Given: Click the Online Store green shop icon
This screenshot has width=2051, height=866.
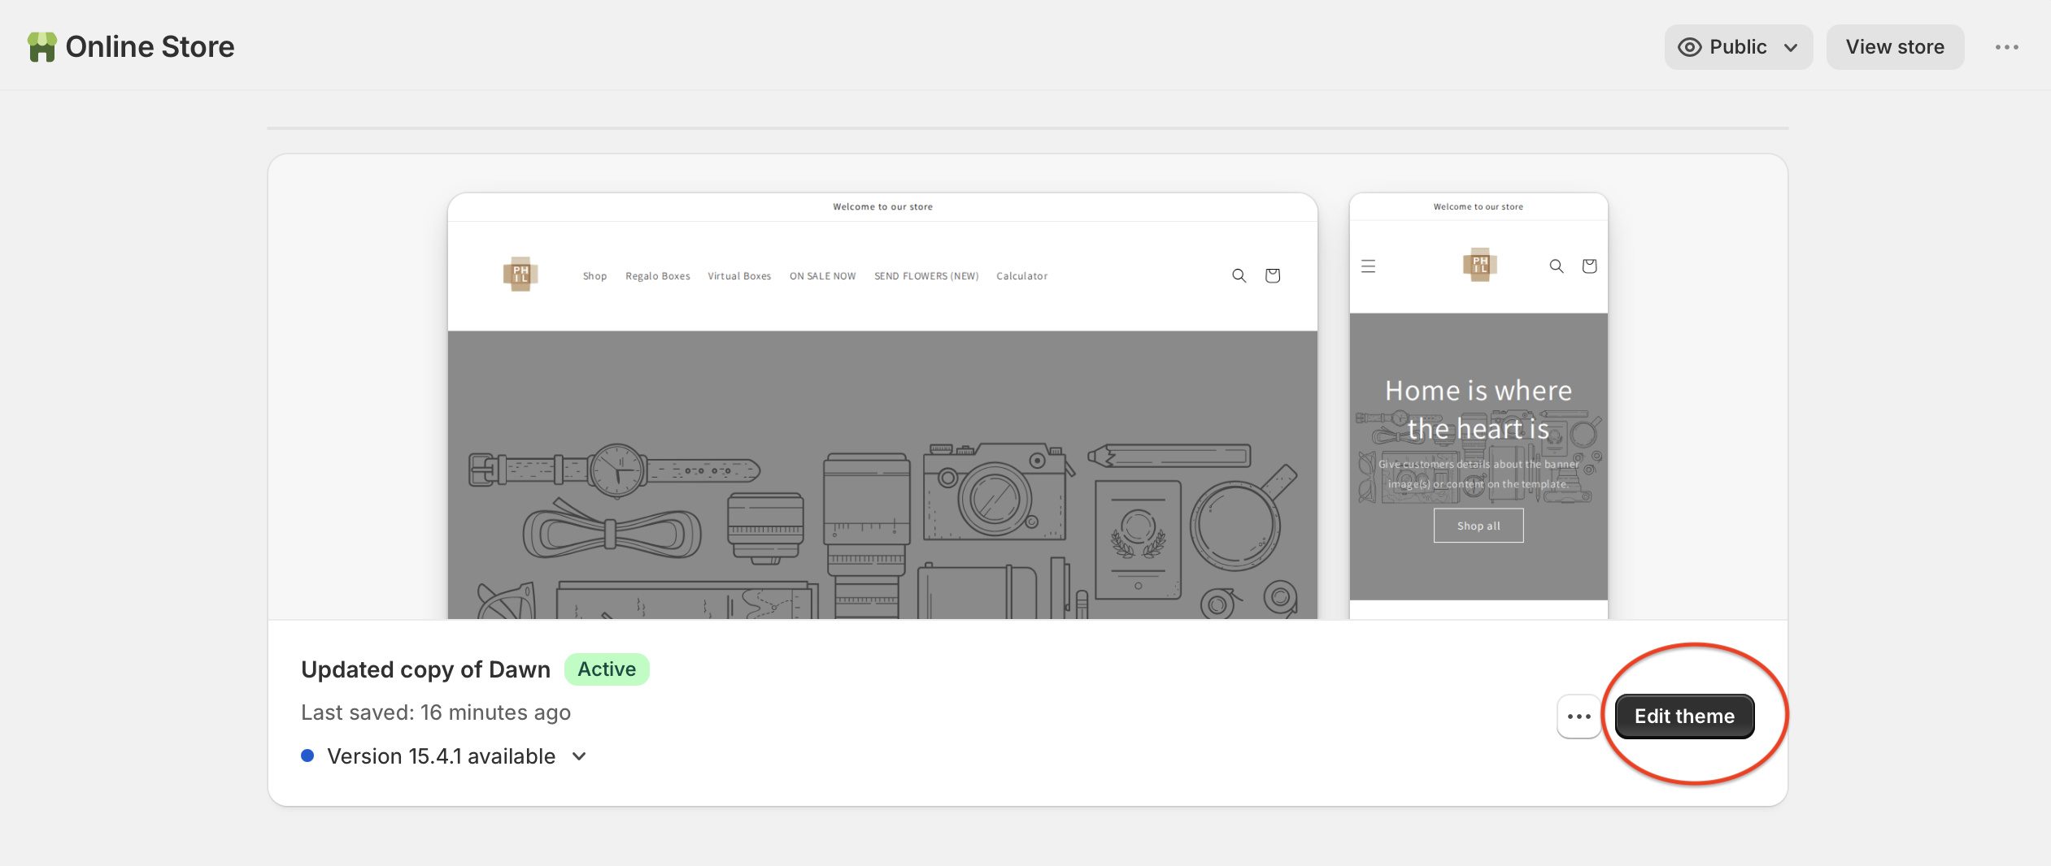Looking at the screenshot, I should (42, 47).
